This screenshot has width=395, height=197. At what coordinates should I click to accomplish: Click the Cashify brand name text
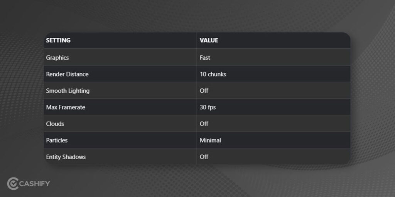point(34,184)
